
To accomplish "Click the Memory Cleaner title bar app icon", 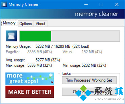I will click(4, 4).
